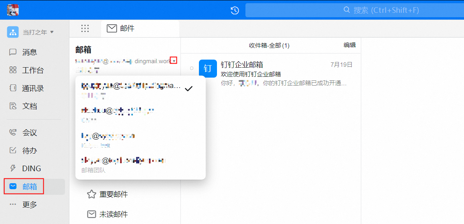Toggle the unread circle on 钉钉企业邮箱 mail
Viewport: 464px width, 224px height.
[x=191, y=68]
